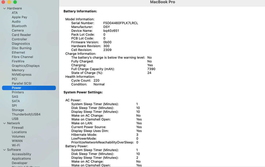The image size is (265, 167).
Task: Select USB in the sidebar
Action: [x=15, y=119]
